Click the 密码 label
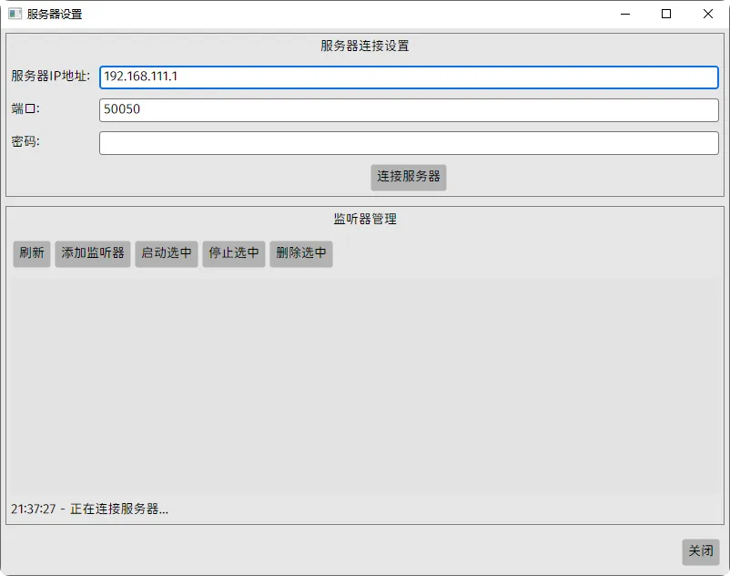The width and height of the screenshot is (730, 576). click(x=25, y=141)
